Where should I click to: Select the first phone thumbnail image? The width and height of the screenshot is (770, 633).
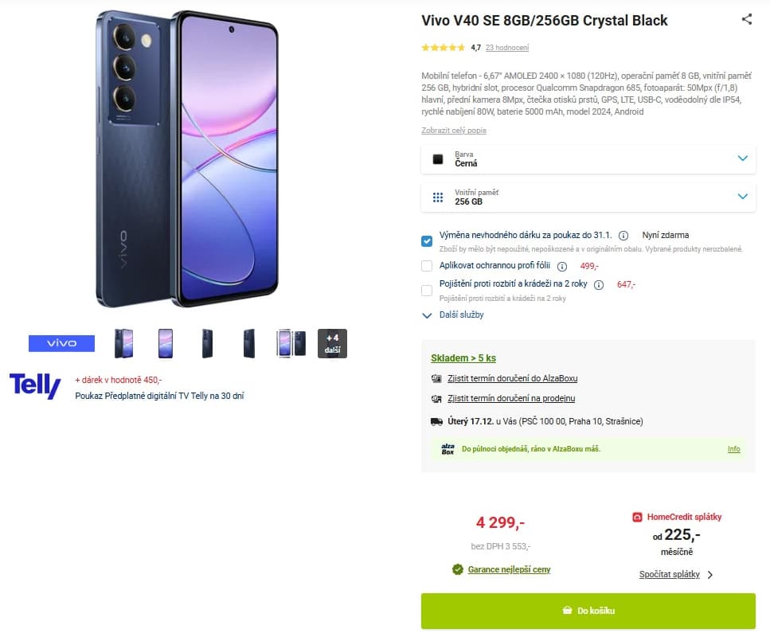pos(123,343)
